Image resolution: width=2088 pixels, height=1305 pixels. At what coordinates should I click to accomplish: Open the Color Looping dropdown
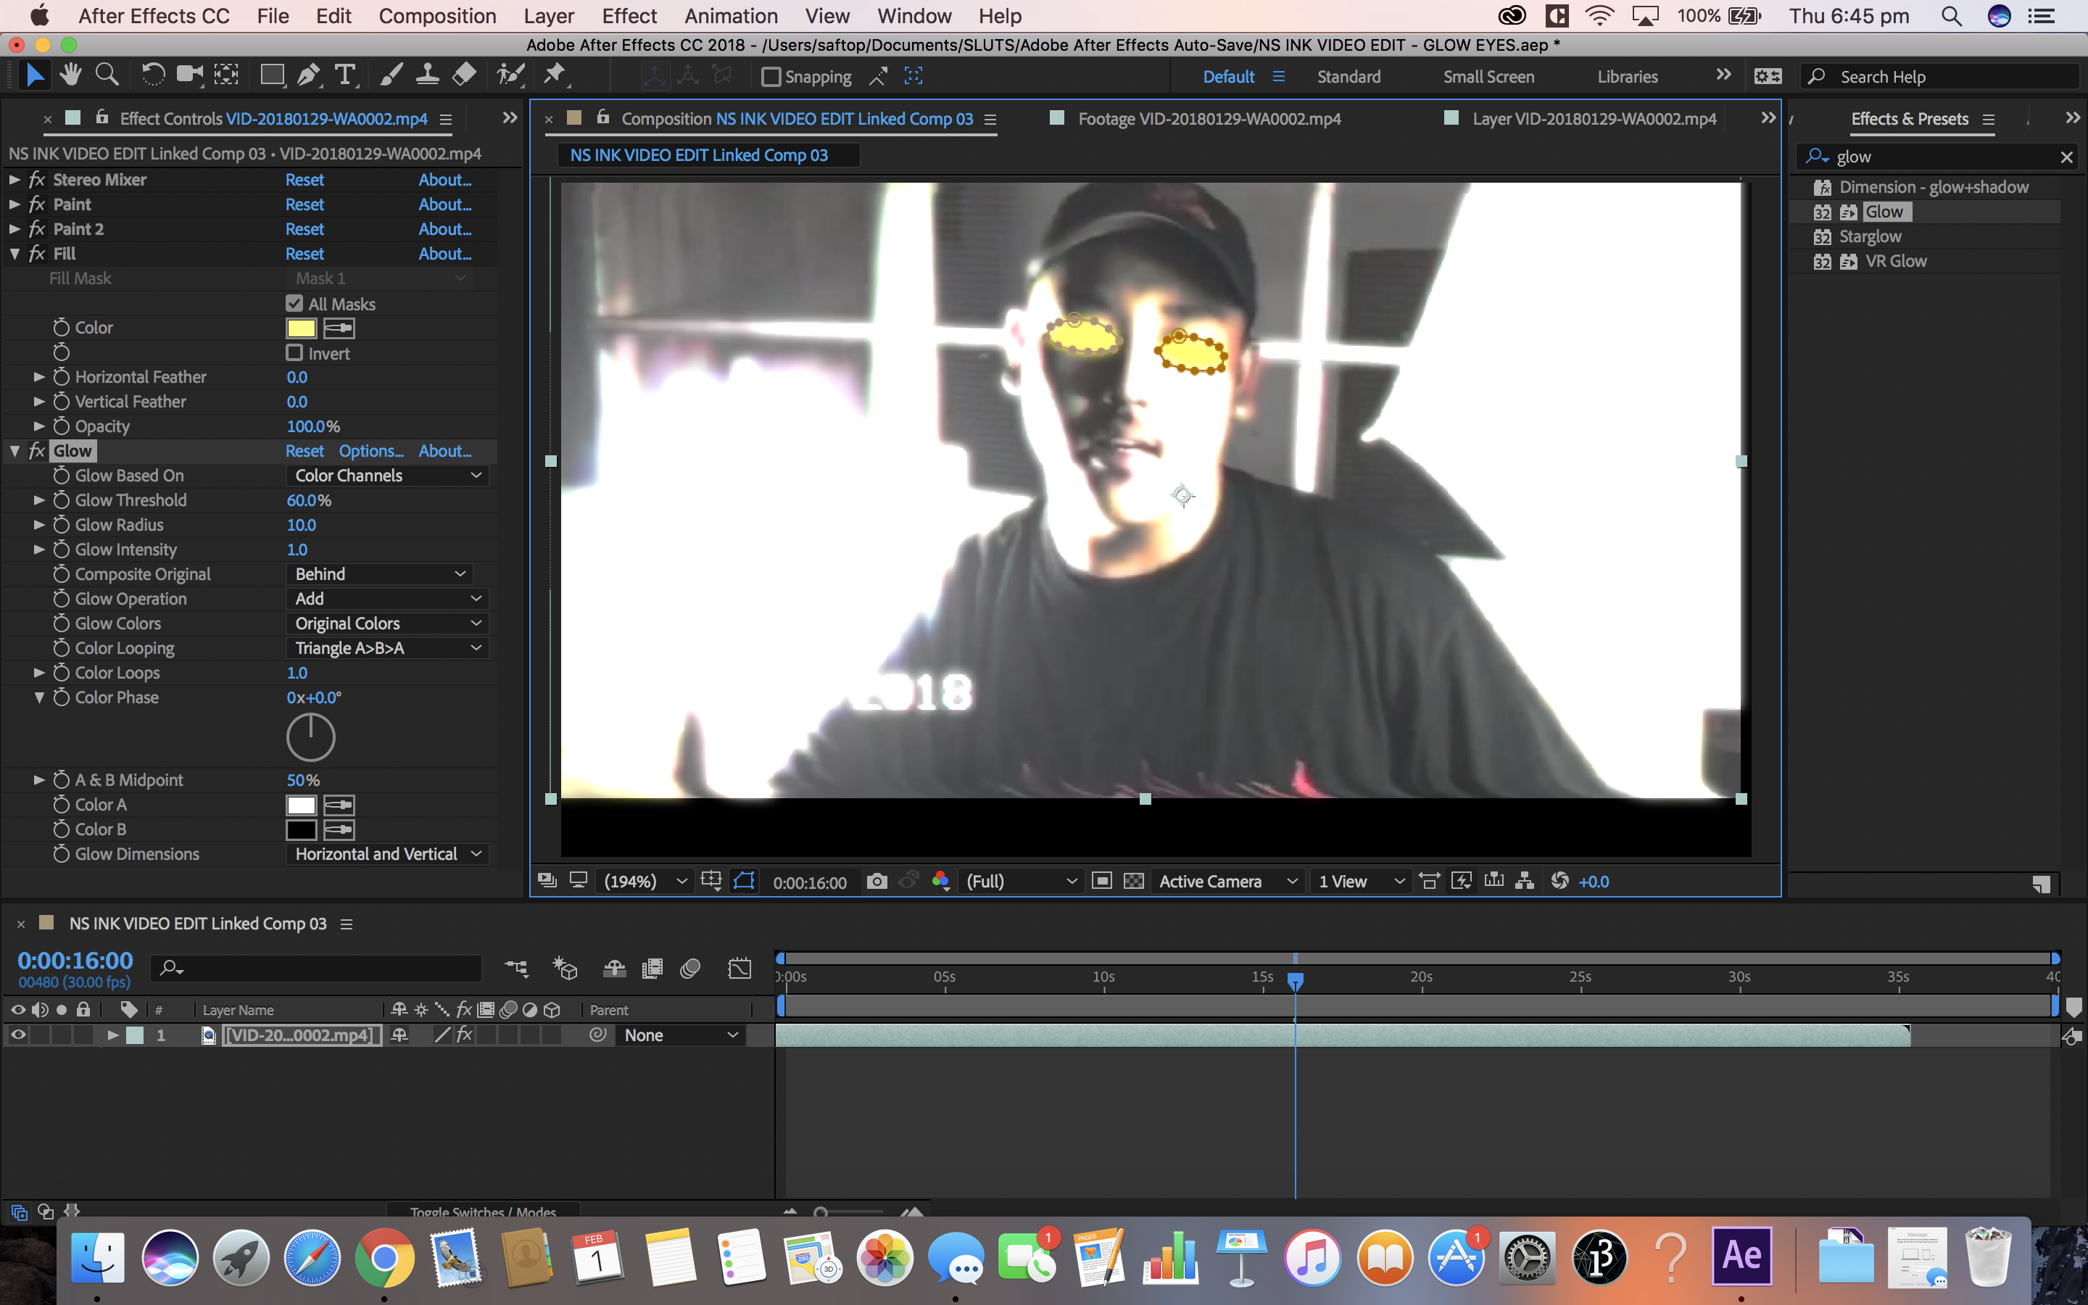coord(387,648)
